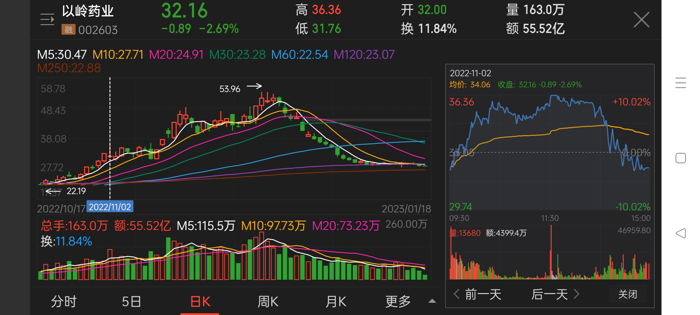Go to previous day with left chevron
This screenshot has height=315, width=700.
tap(457, 294)
